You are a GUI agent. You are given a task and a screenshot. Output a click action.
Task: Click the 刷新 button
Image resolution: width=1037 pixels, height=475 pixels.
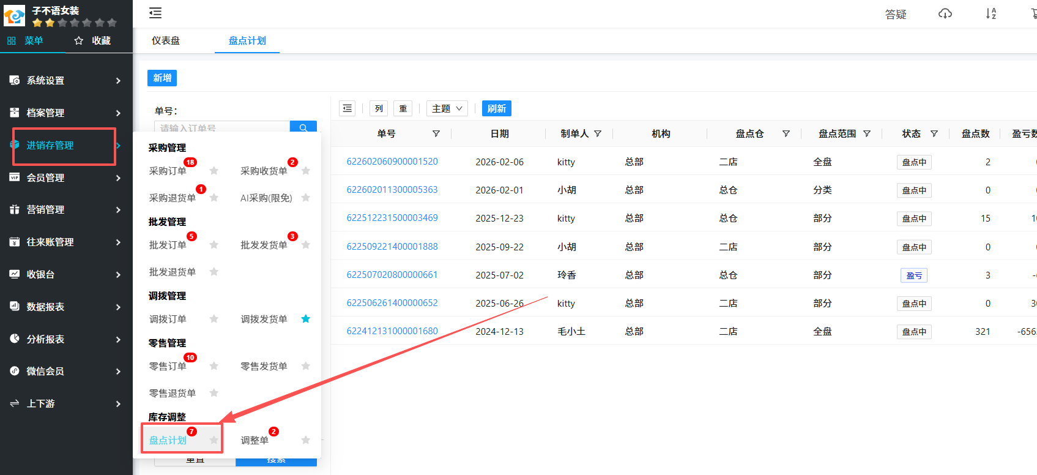(496, 108)
